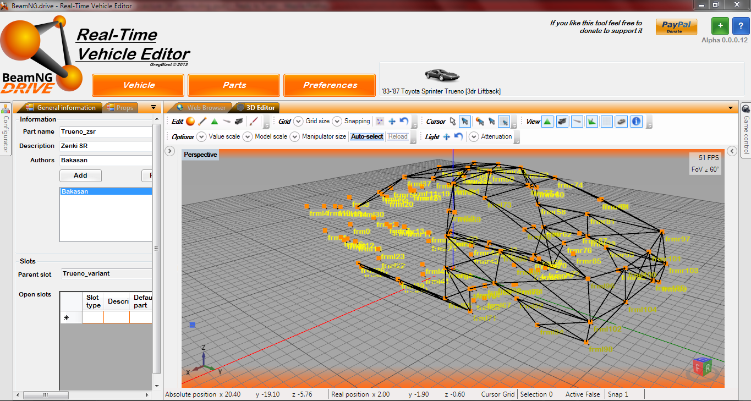Click the Slot type column header
Viewport: 751px width, 401px height.
pos(92,301)
